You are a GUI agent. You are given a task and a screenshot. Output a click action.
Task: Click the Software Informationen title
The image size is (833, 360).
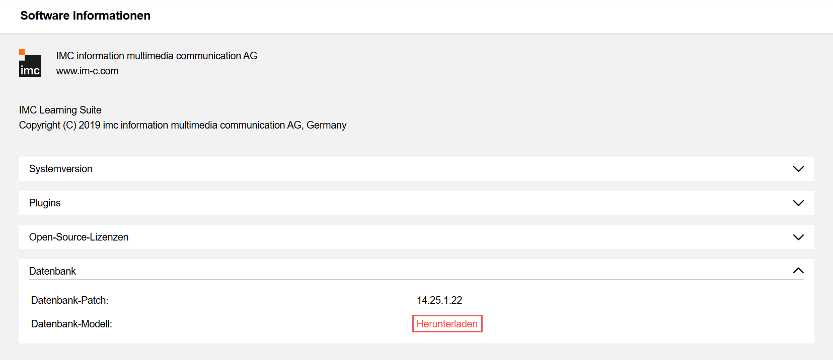coord(85,16)
